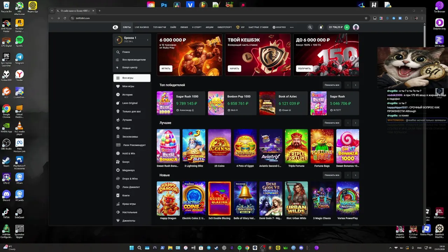Open Все производители in sidebar
This screenshot has width=448, height=252.
pyautogui.click(x=132, y=59)
